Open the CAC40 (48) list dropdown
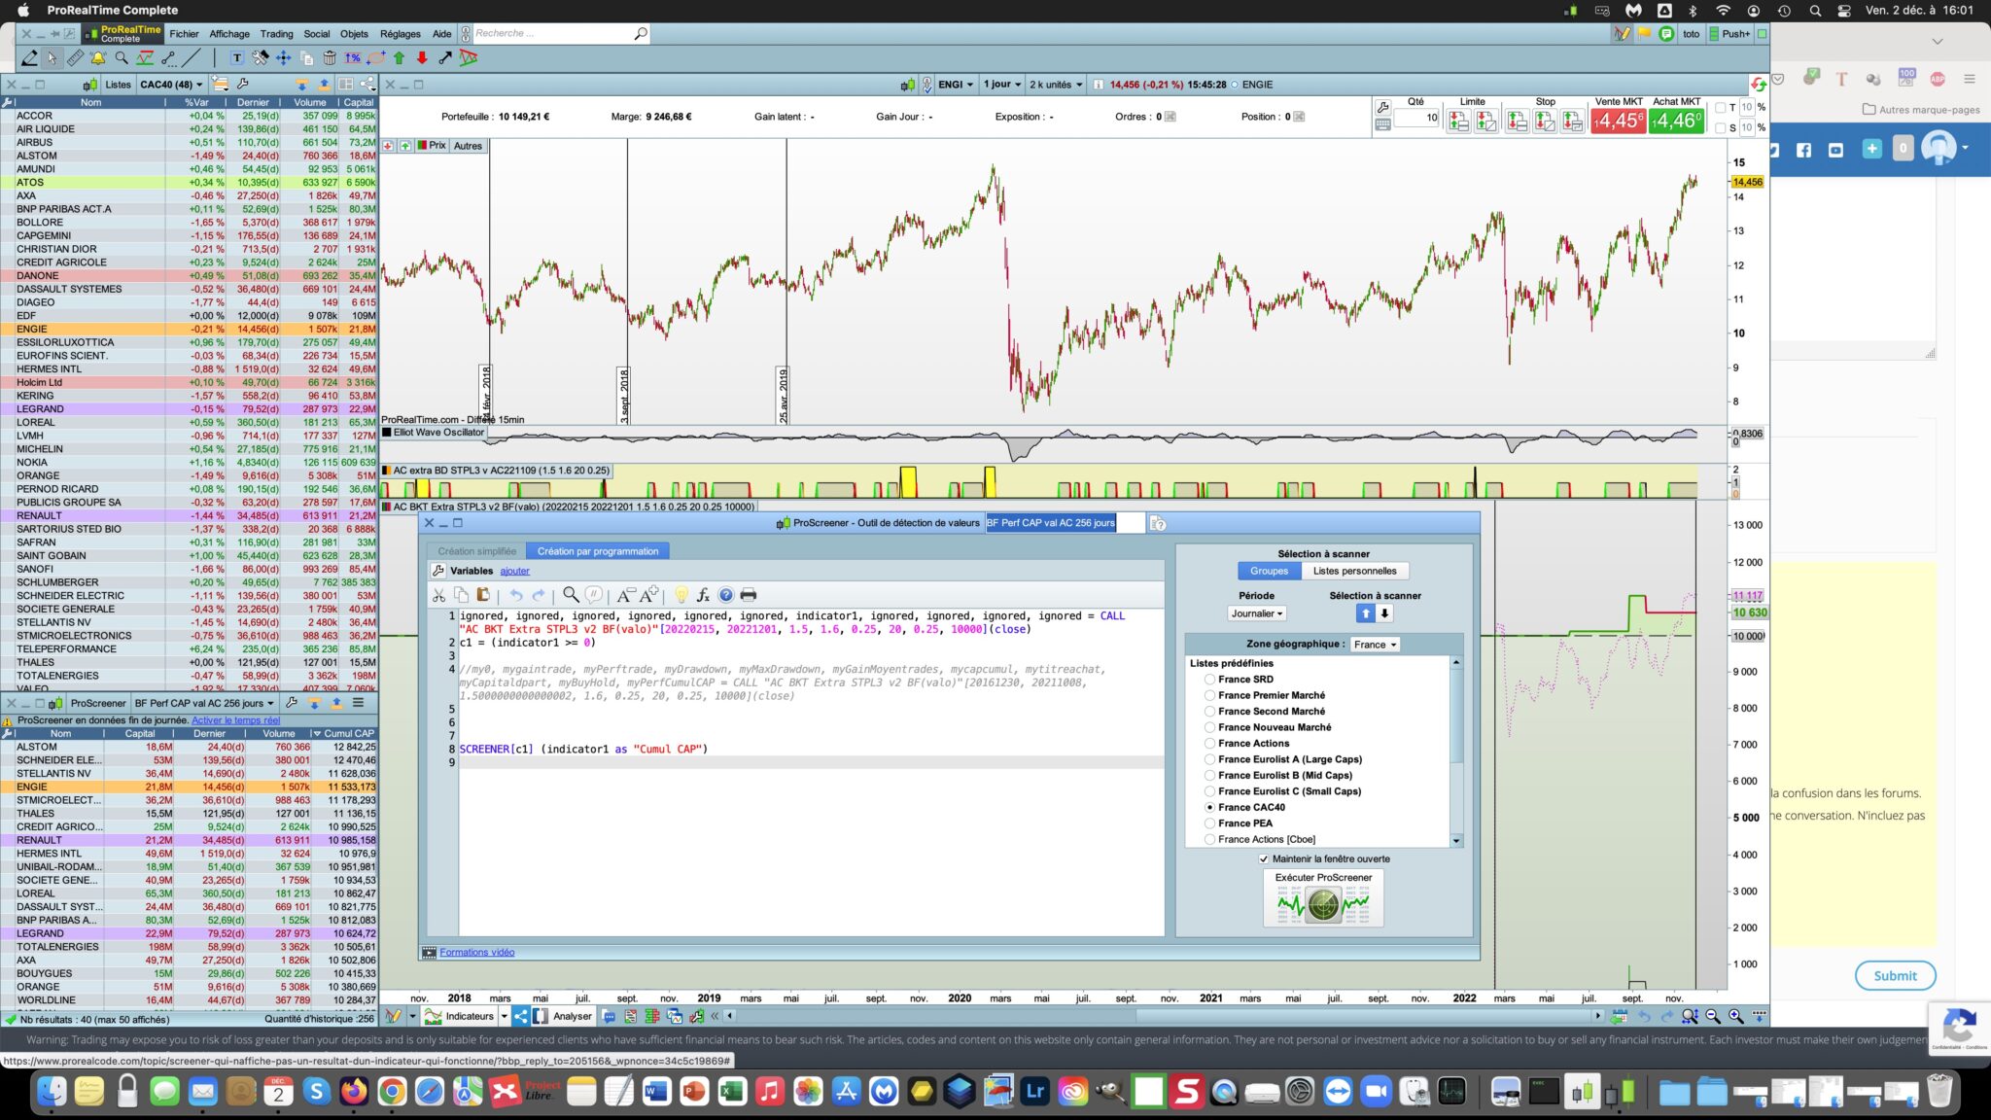This screenshot has width=1991, height=1120. point(171,85)
